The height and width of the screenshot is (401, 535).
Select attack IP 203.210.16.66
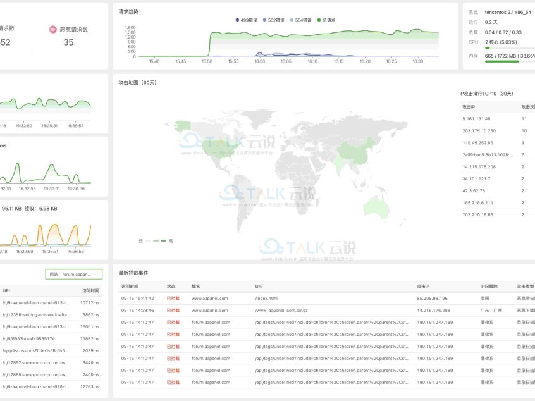click(477, 215)
